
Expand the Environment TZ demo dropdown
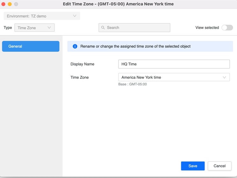coord(42,16)
